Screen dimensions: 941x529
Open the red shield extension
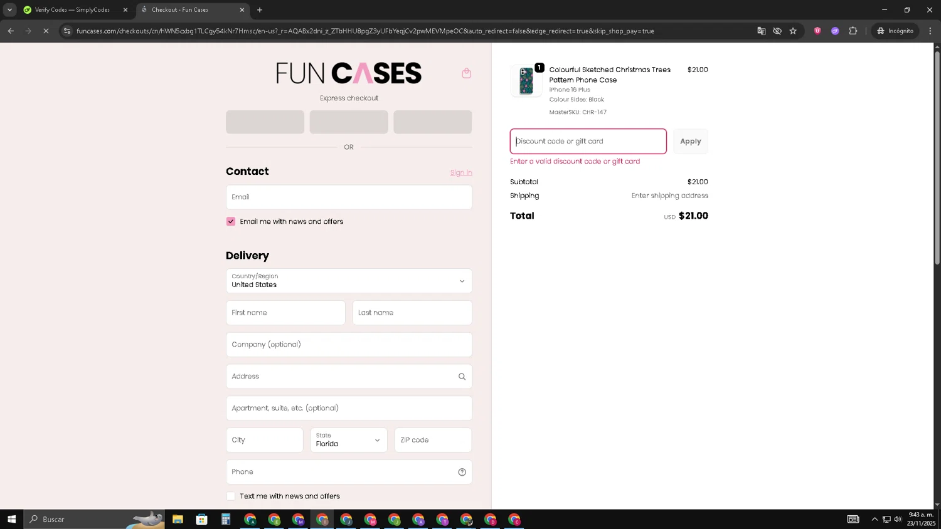(x=817, y=31)
